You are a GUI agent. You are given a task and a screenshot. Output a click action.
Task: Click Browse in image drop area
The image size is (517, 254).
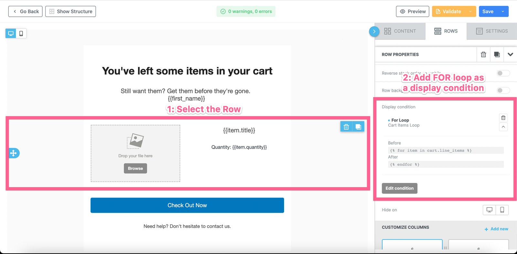tap(135, 168)
